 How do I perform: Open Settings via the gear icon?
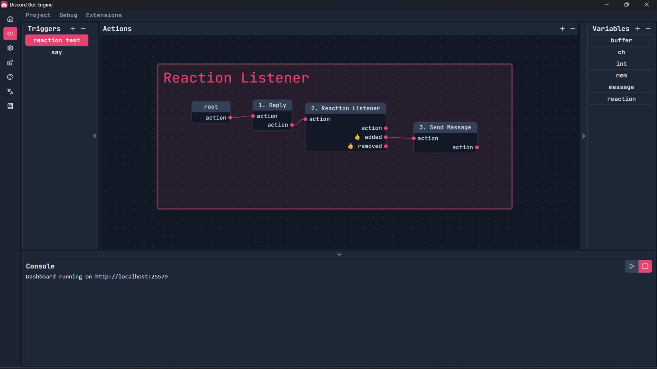point(10,48)
